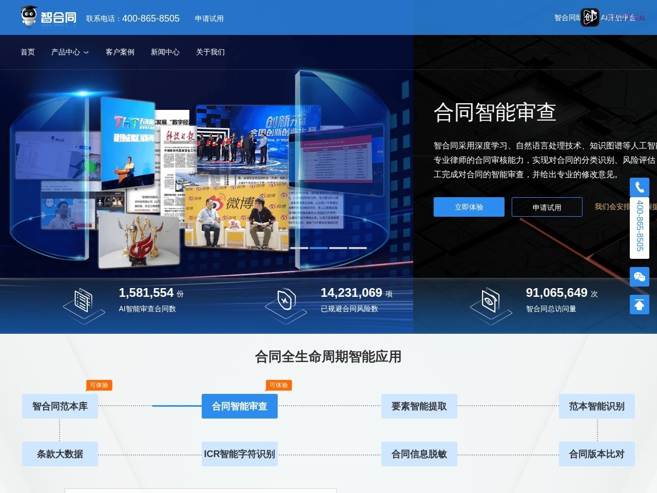Expand the 产品中心 dropdown menu
The height and width of the screenshot is (493, 657).
click(70, 52)
